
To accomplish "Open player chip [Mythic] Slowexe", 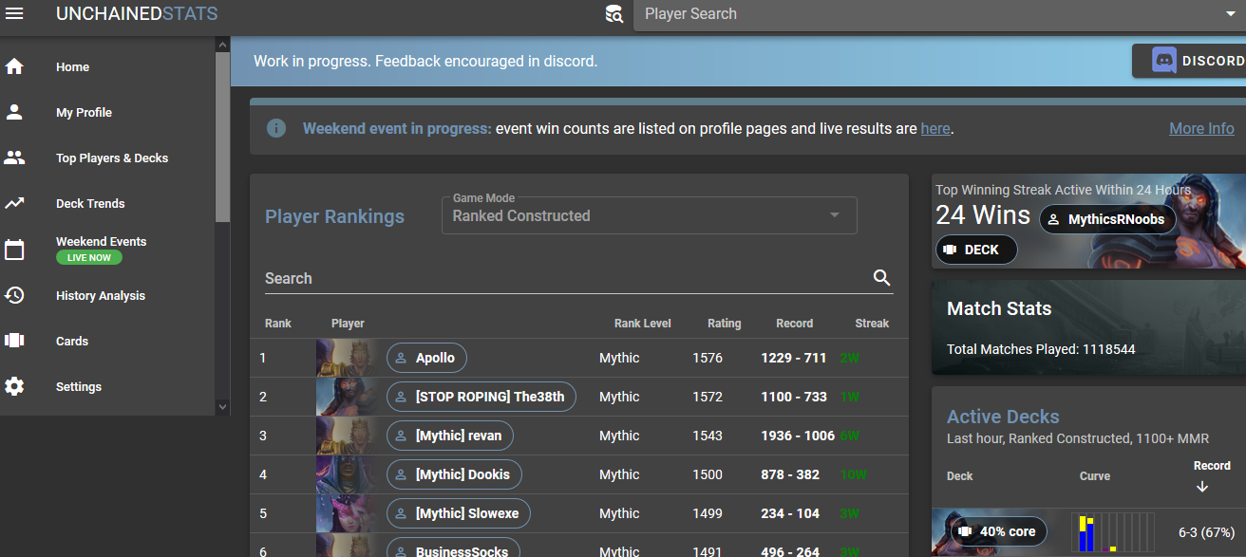I will tap(459, 513).
